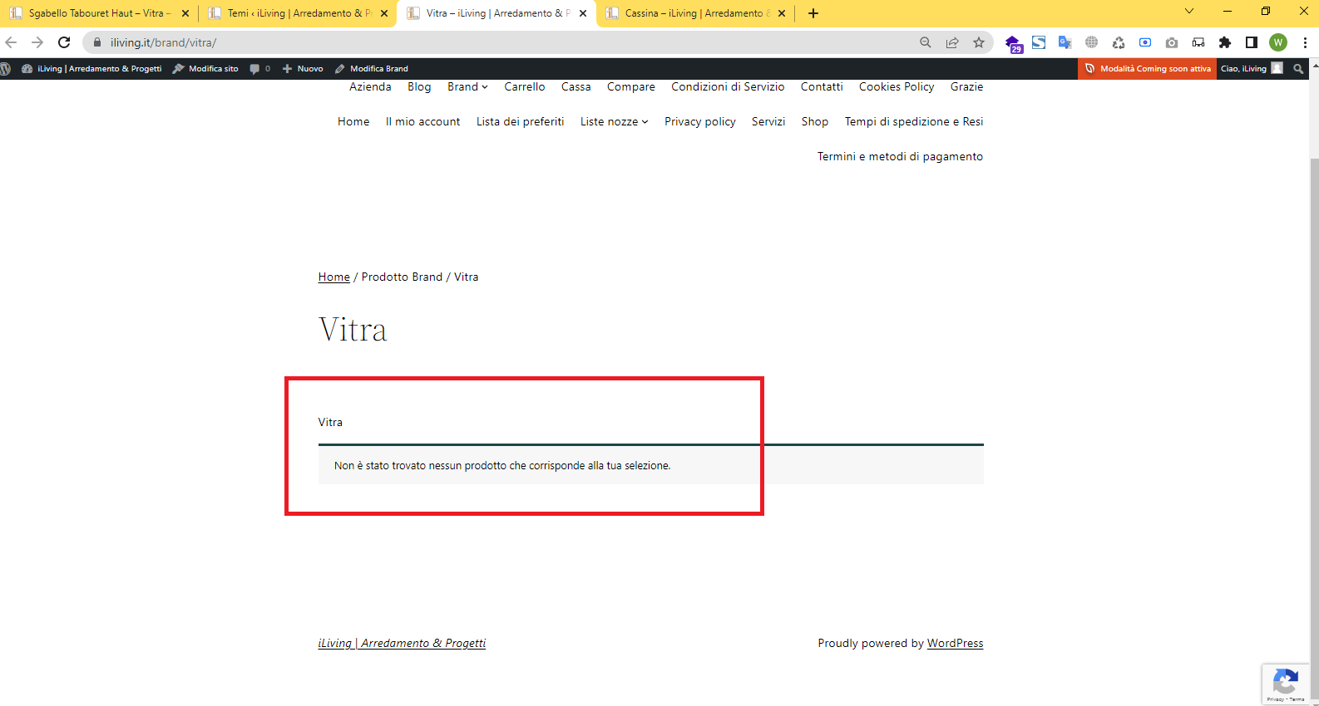Open Lista dei preferiti page
Image resolution: width=1319 pixels, height=706 pixels.
click(x=520, y=121)
